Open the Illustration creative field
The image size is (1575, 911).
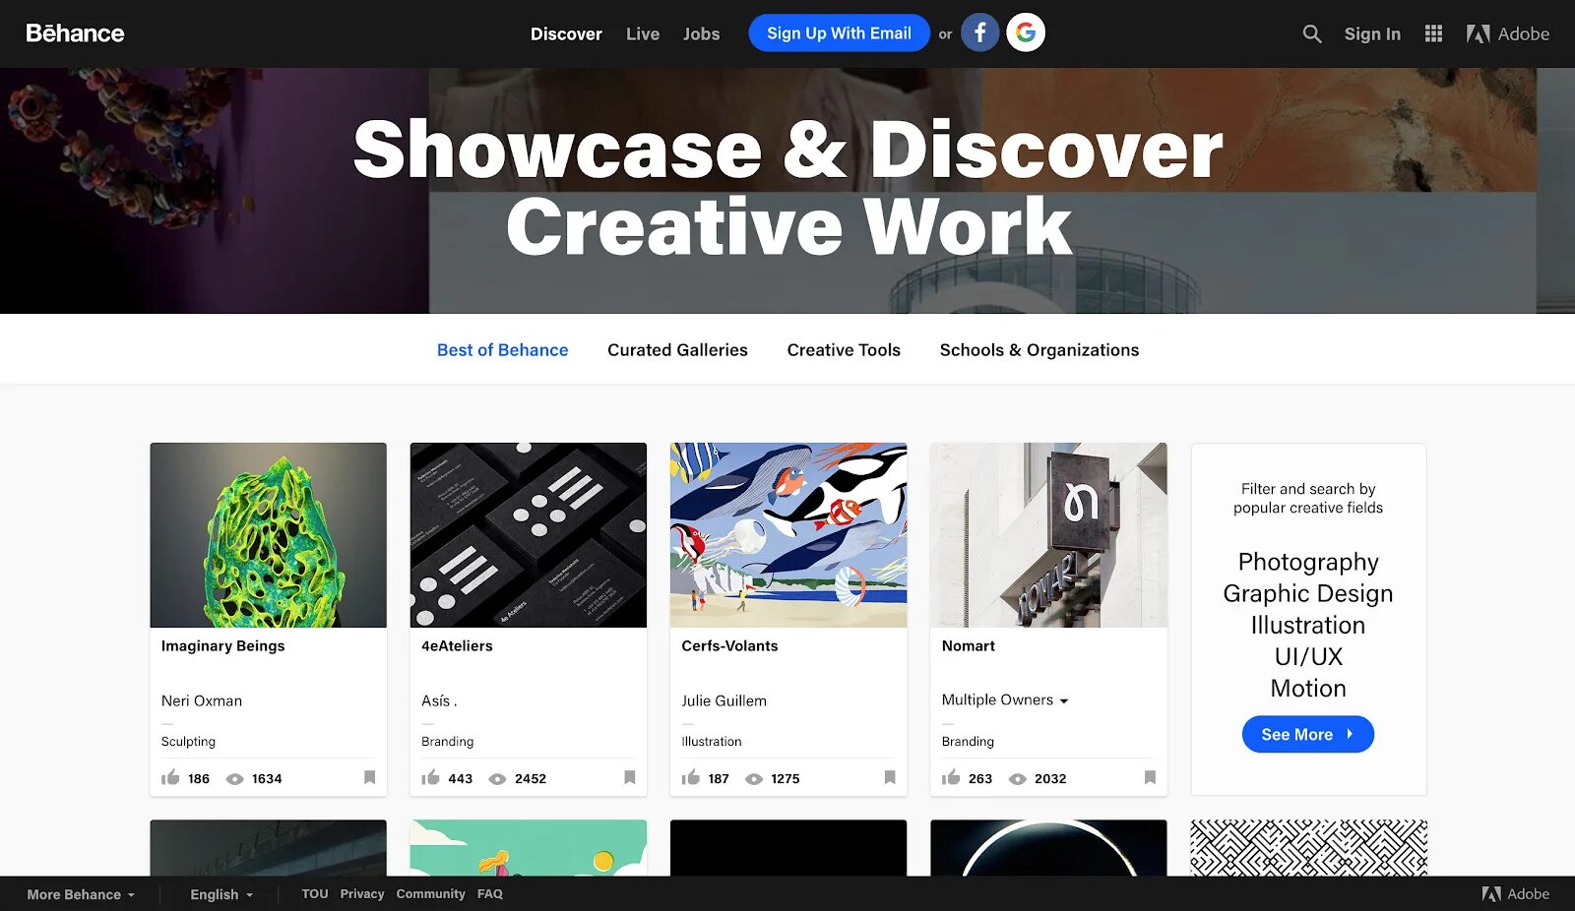click(1308, 625)
